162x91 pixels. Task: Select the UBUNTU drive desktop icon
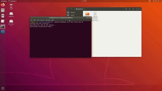pyautogui.click(x=11, y=15)
